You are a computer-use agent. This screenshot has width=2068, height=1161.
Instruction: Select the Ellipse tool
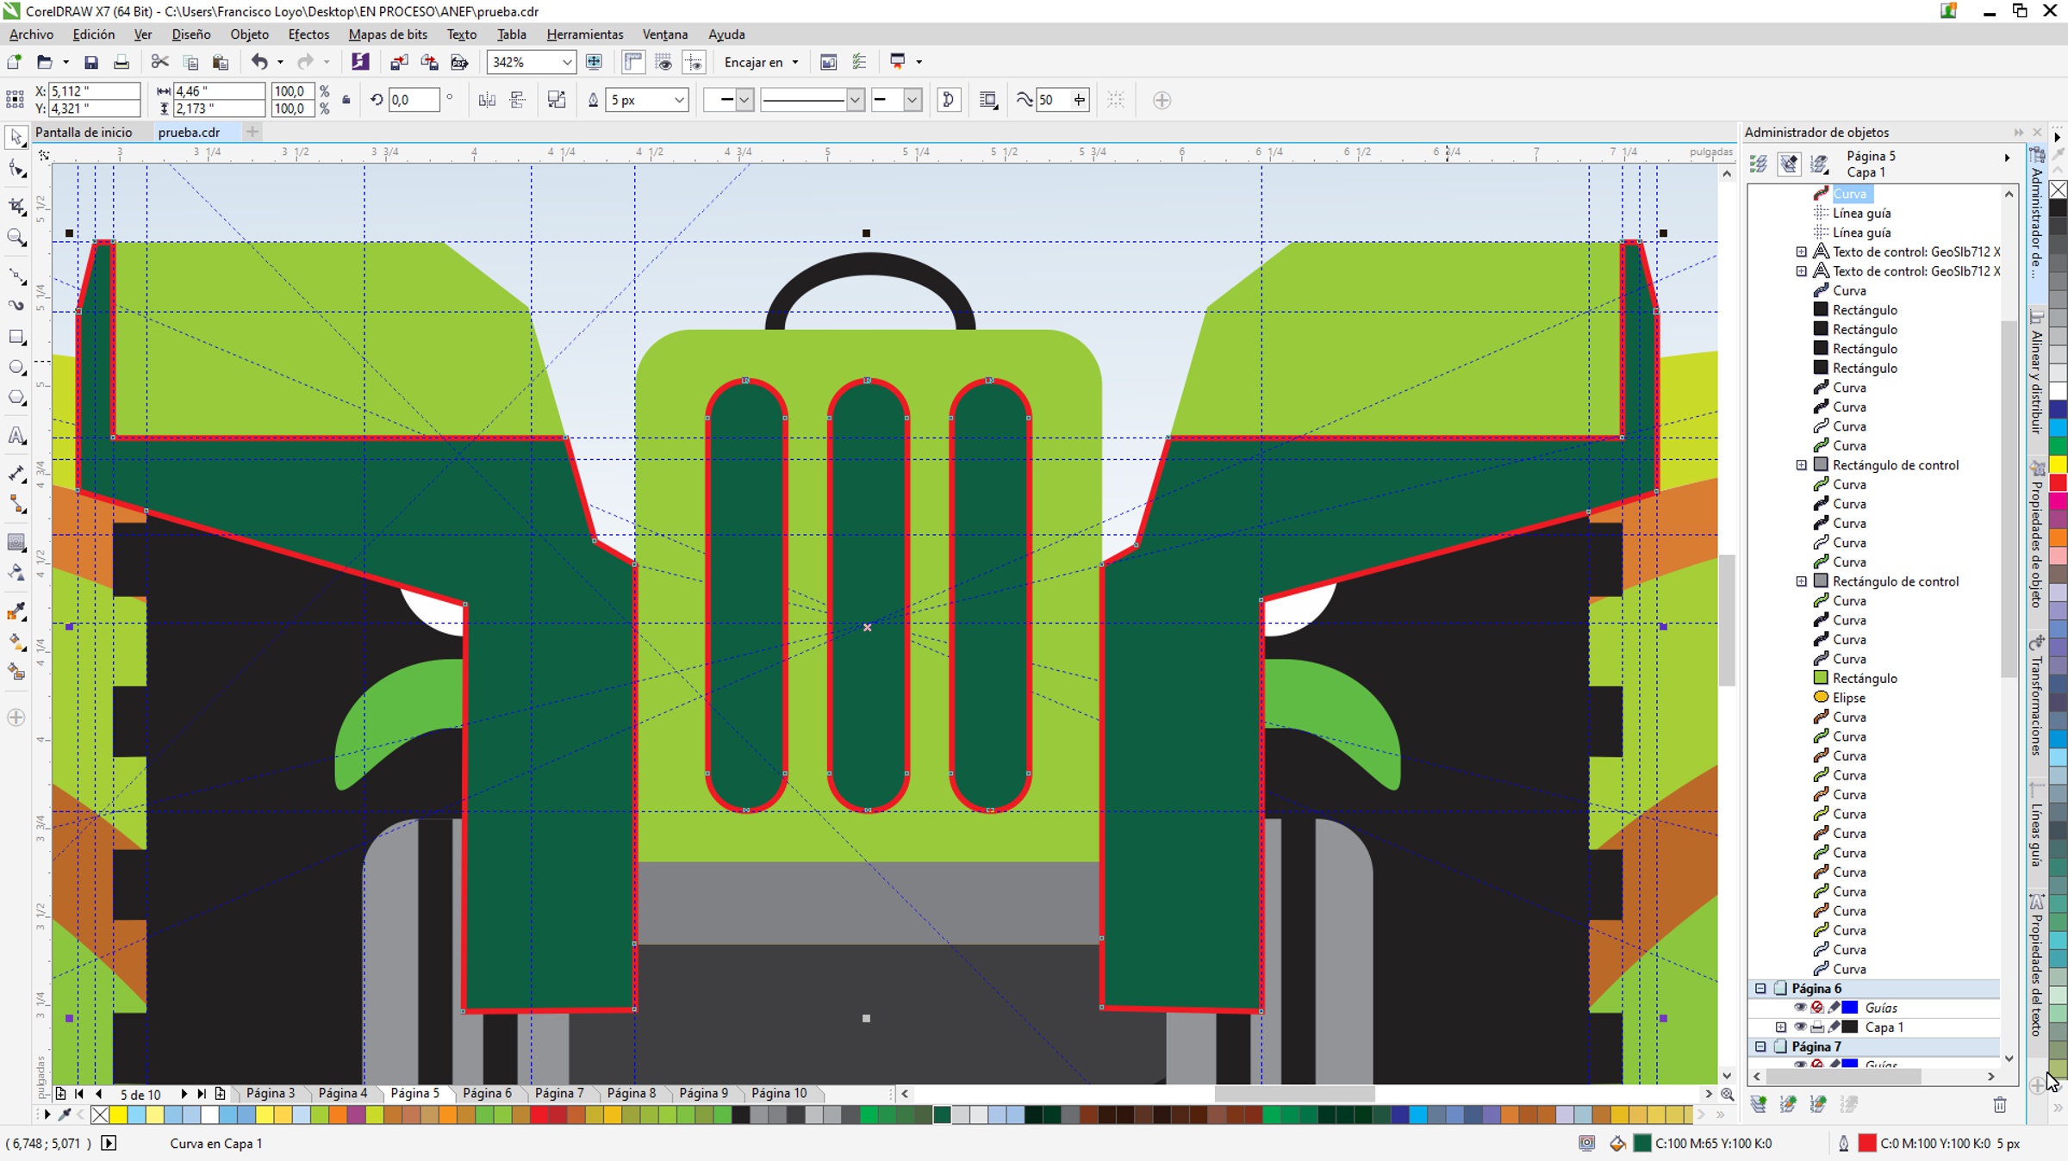pos(16,368)
